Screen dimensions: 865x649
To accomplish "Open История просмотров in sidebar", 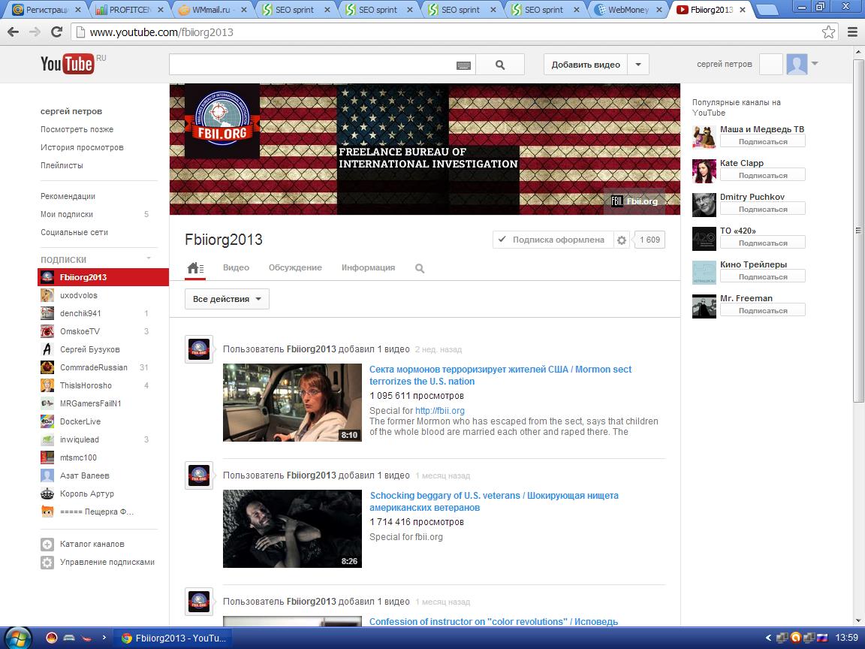I will pos(82,147).
